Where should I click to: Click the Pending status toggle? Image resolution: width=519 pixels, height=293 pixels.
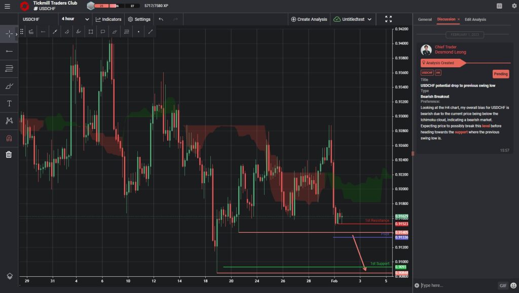[x=500, y=73]
